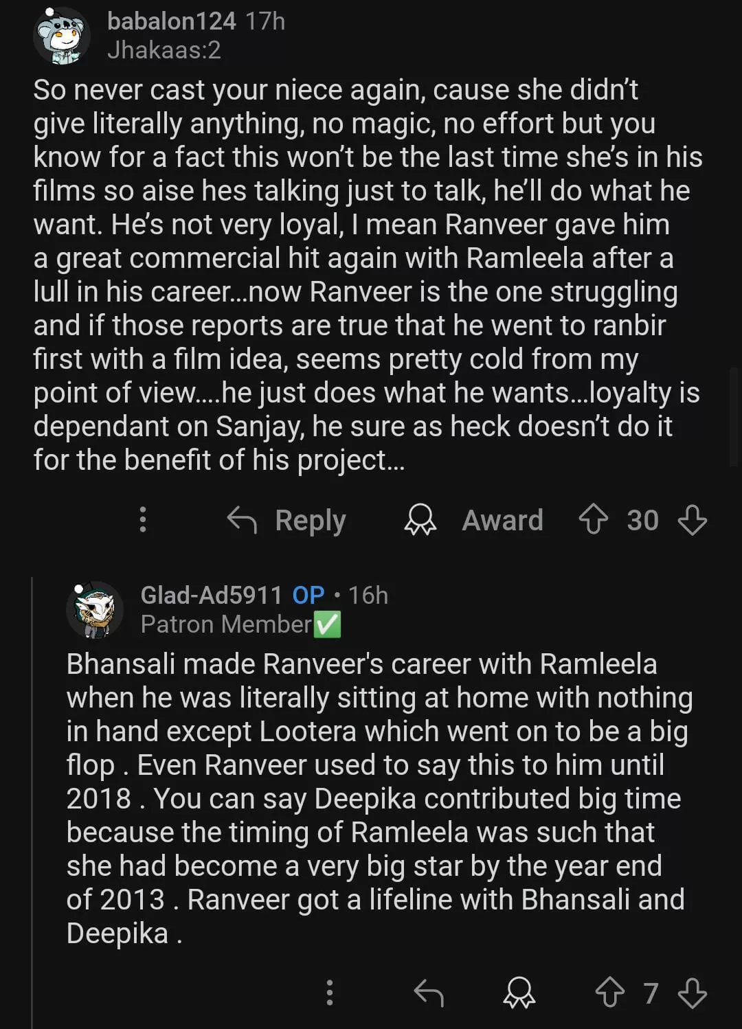Click reply arrow icon on Glad-Ad5911's comment
Viewport: 742px width, 1029px height.
pos(429,993)
